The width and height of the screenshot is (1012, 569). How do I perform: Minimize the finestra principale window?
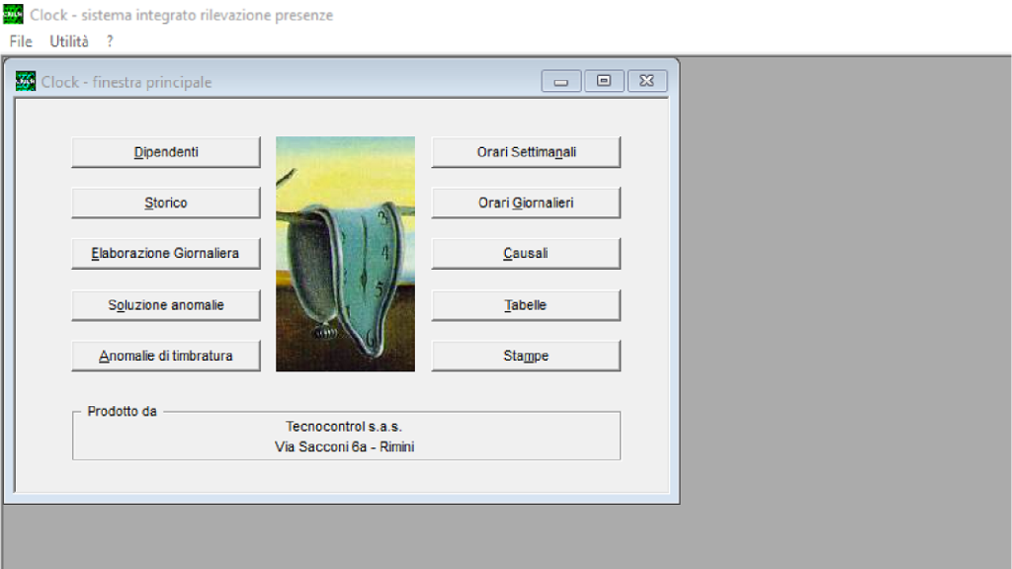(x=560, y=82)
